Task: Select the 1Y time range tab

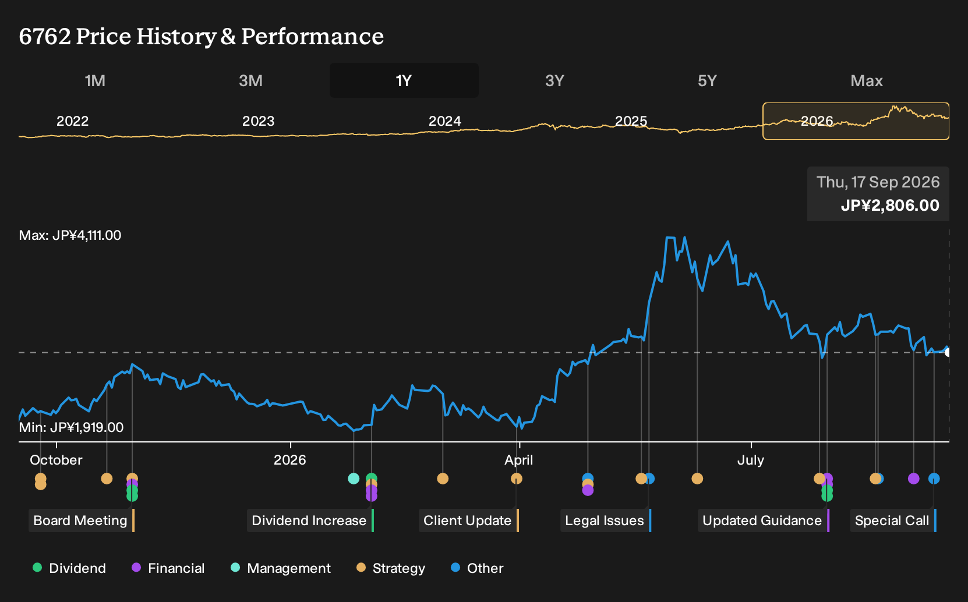Action: pyautogui.click(x=404, y=80)
